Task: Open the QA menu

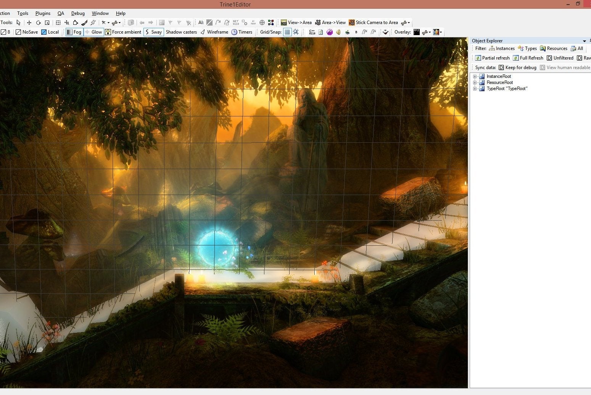Action: point(61,13)
